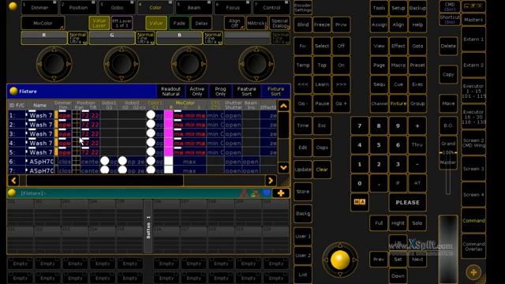Open Align Off option
505x284 pixels.
234,23
